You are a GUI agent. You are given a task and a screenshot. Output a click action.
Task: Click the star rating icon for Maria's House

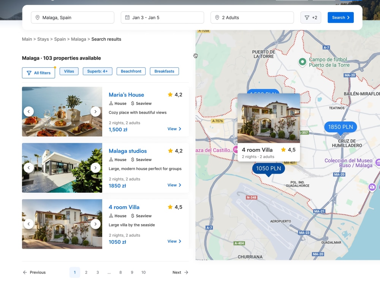pos(170,95)
